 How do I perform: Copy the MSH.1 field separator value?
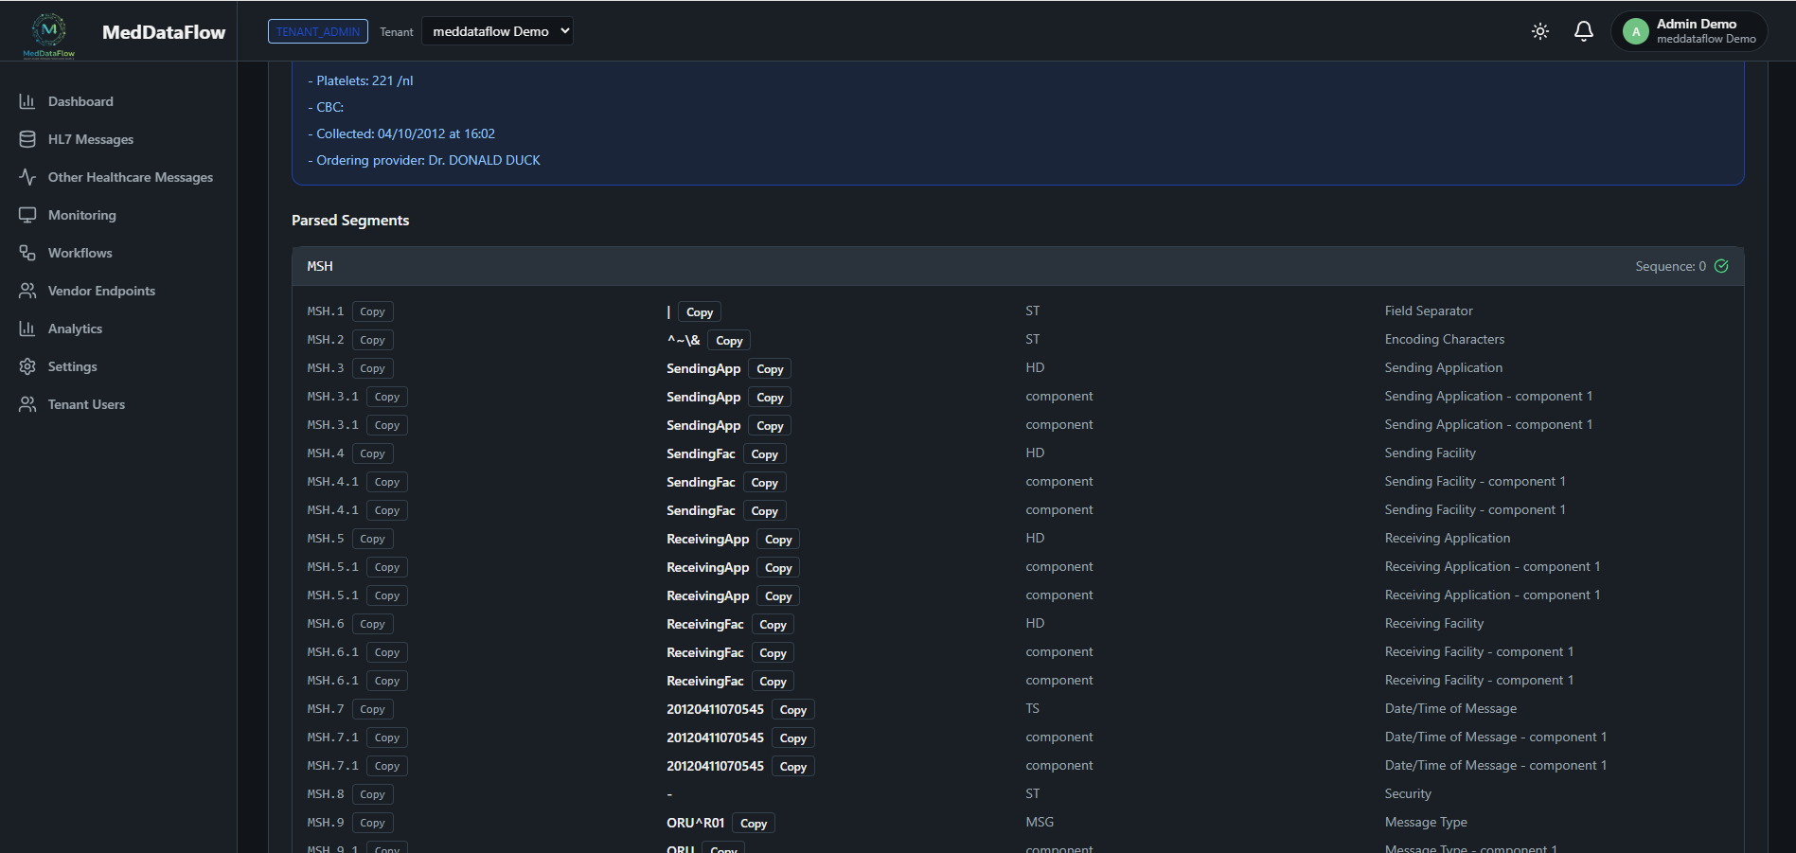click(699, 311)
